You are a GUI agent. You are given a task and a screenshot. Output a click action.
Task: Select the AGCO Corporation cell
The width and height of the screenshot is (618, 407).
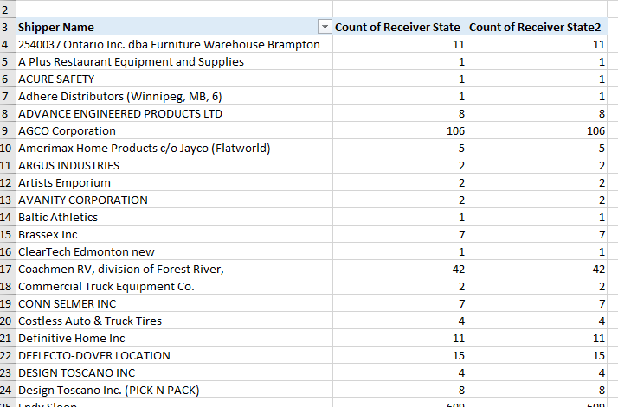(174, 131)
